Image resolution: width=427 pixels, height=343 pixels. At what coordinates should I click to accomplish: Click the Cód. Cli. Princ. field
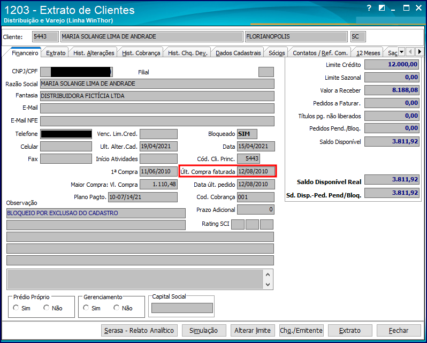click(248, 159)
